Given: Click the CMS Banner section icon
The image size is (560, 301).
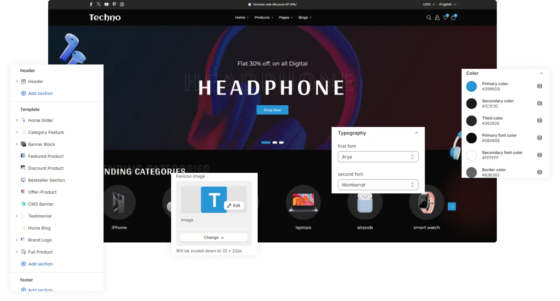Looking at the screenshot, I should (23, 204).
